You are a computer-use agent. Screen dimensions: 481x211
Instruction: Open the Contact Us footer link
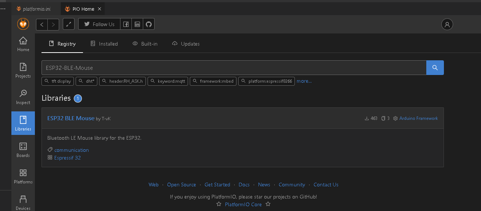pos(326,185)
